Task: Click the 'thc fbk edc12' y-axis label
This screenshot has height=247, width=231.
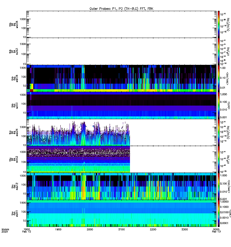Action: [x=15, y=186]
